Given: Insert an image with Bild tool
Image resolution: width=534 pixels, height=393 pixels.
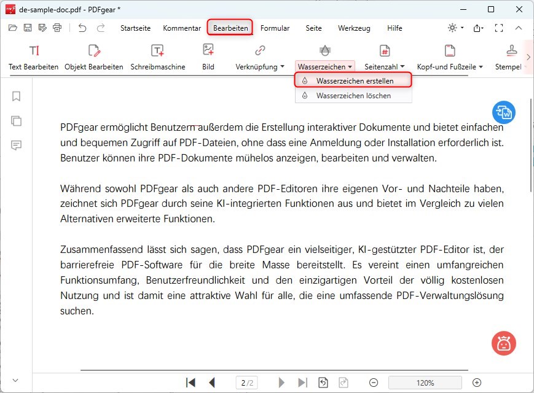Looking at the screenshot, I should point(208,57).
